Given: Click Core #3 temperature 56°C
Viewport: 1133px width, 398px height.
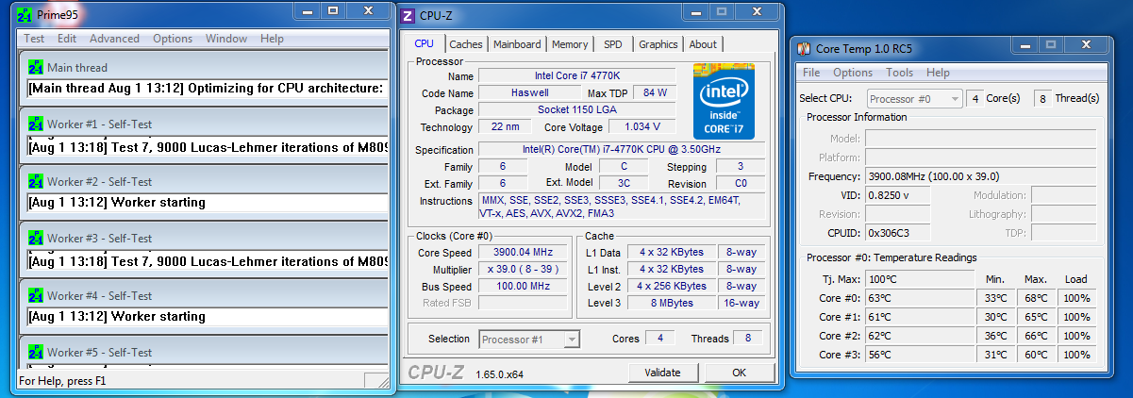Looking at the screenshot, I should [x=920, y=355].
